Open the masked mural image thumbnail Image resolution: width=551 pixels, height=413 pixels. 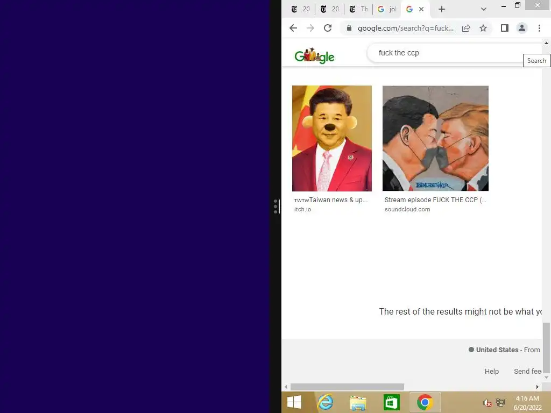[x=435, y=138]
